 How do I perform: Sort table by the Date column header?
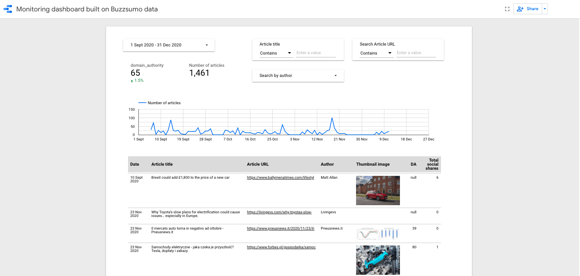[x=134, y=164]
